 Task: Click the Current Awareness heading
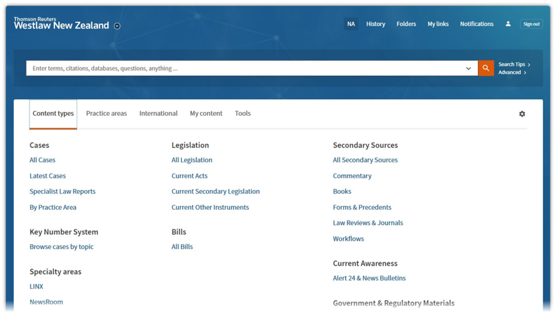click(365, 263)
